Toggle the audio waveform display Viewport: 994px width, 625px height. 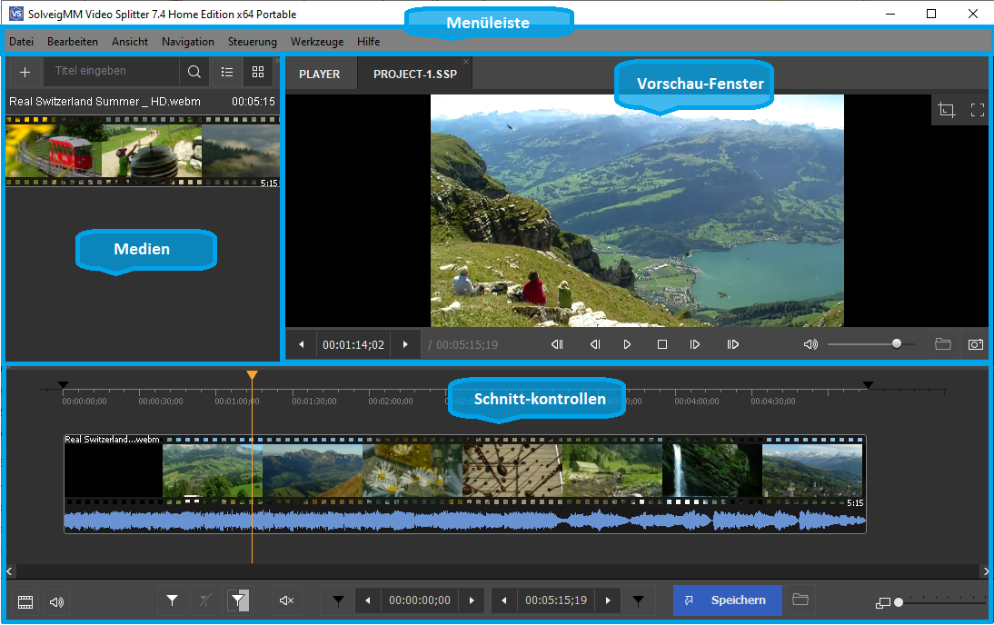56,602
